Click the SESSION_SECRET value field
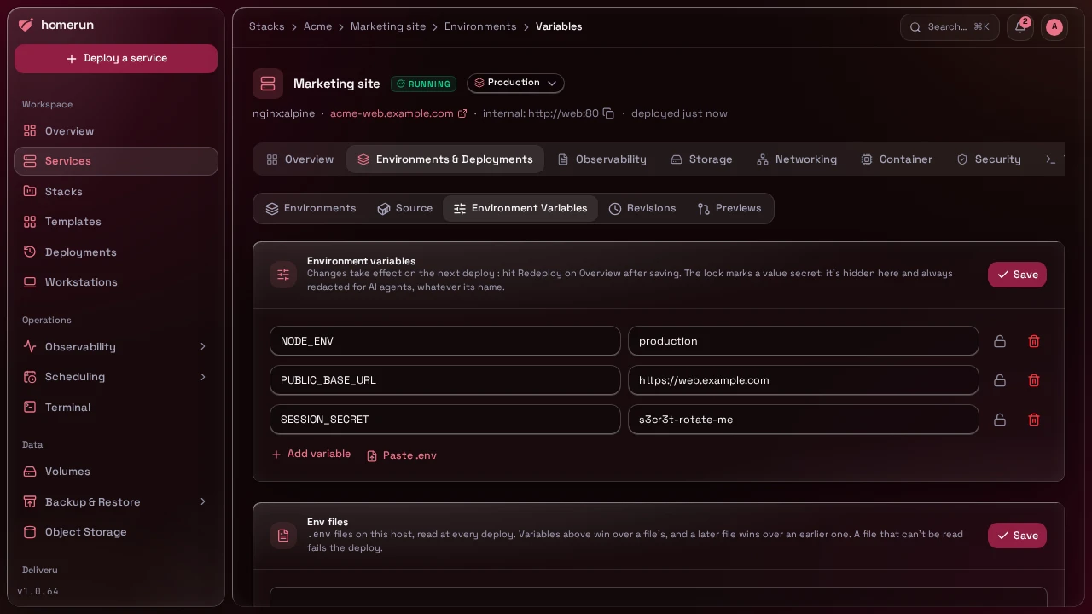 [x=804, y=420]
